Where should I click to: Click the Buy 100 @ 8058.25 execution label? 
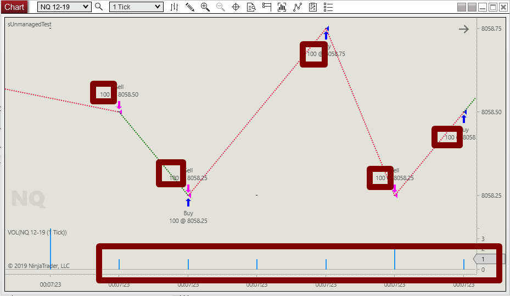(x=188, y=217)
